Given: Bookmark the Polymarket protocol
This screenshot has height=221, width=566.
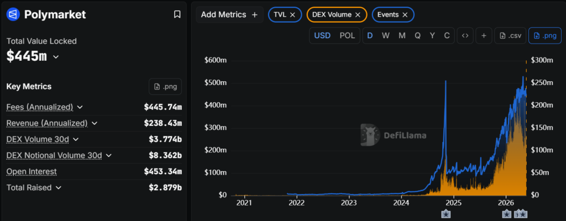Looking at the screenshot, I should [x=177, y=14].
